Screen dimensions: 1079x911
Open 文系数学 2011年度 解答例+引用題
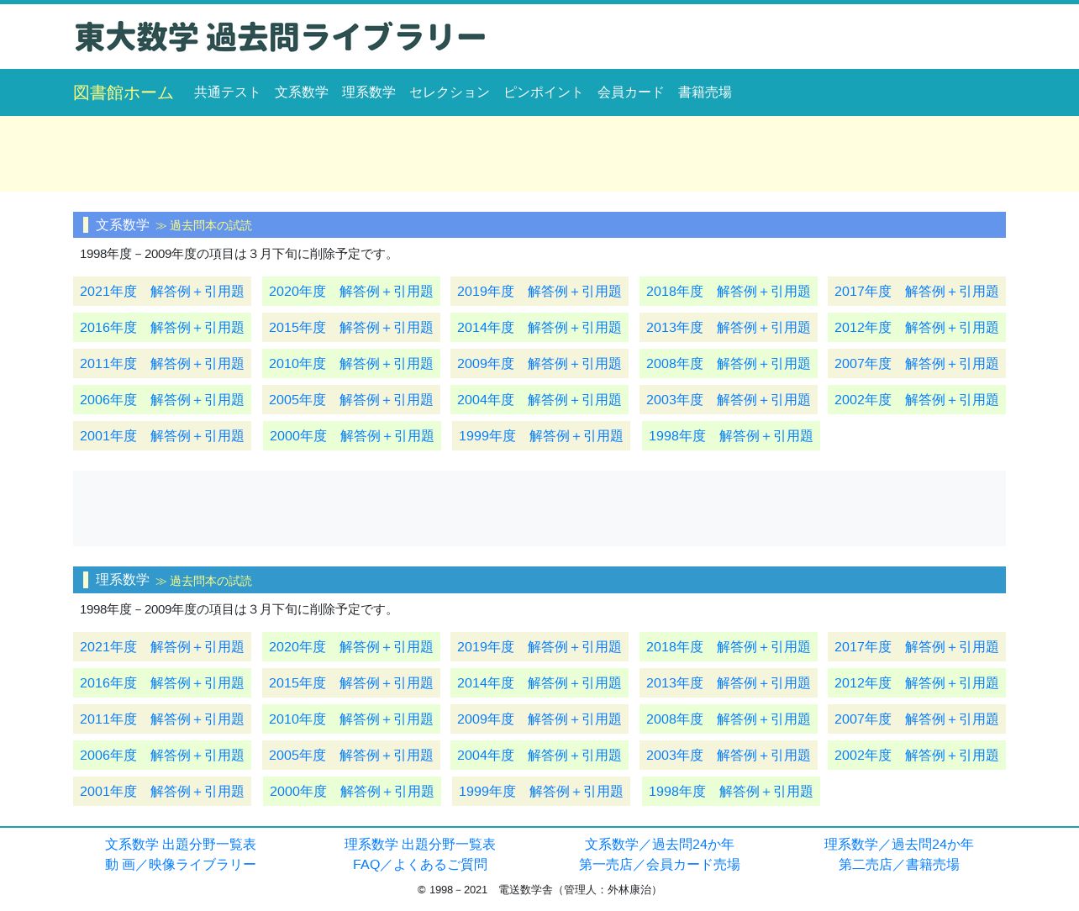tap(162, 364)
